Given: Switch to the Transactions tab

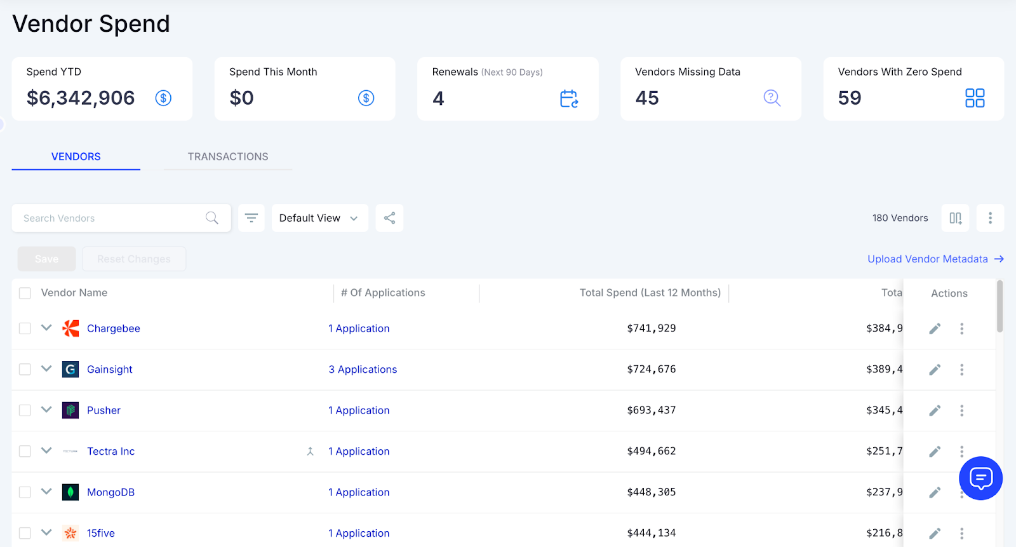Looking at the screenshot, I should [x=228, y=157].
